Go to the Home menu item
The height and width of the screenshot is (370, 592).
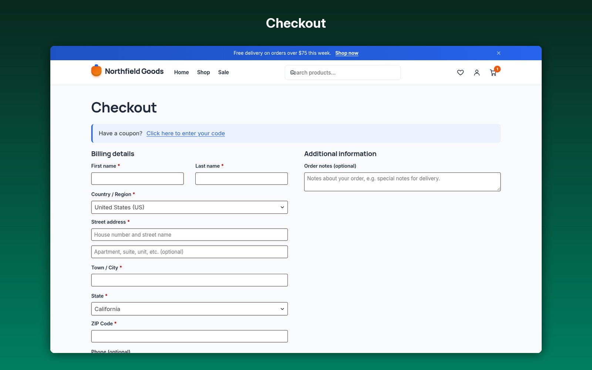click(x=181, y=72)
